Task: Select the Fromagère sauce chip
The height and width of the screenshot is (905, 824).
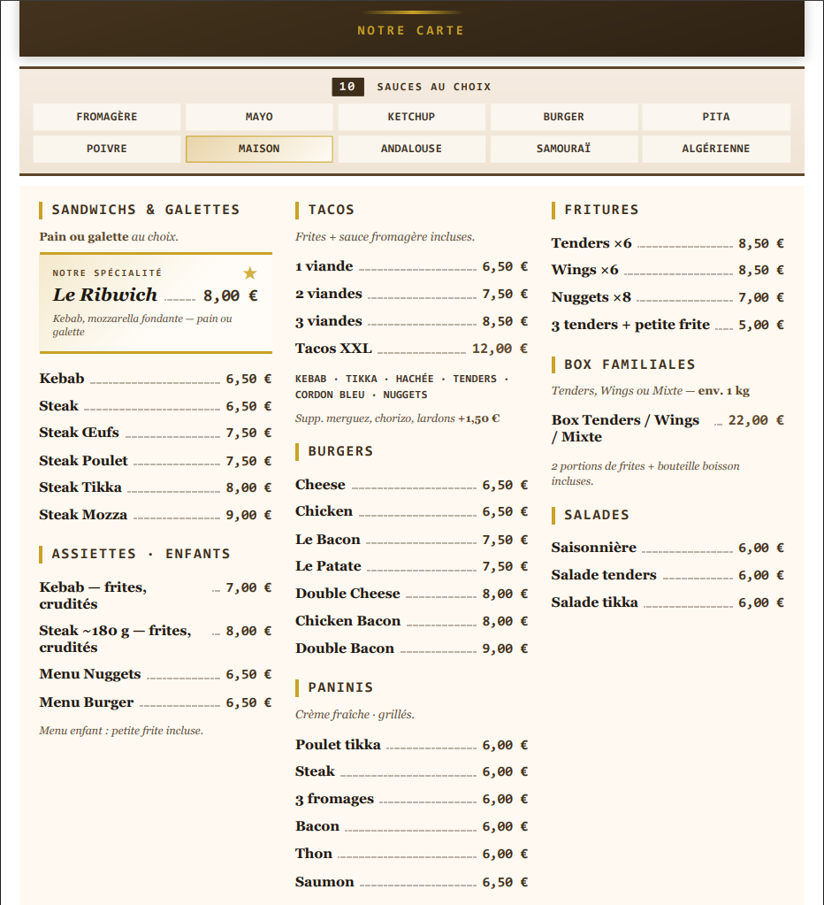Action: click(107, 117)
